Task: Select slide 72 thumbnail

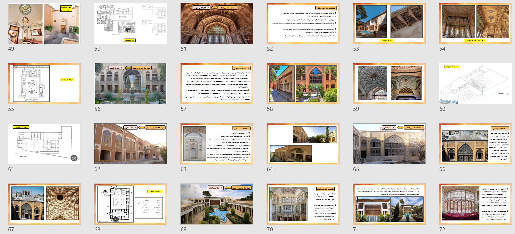Action: coord(476,204)
